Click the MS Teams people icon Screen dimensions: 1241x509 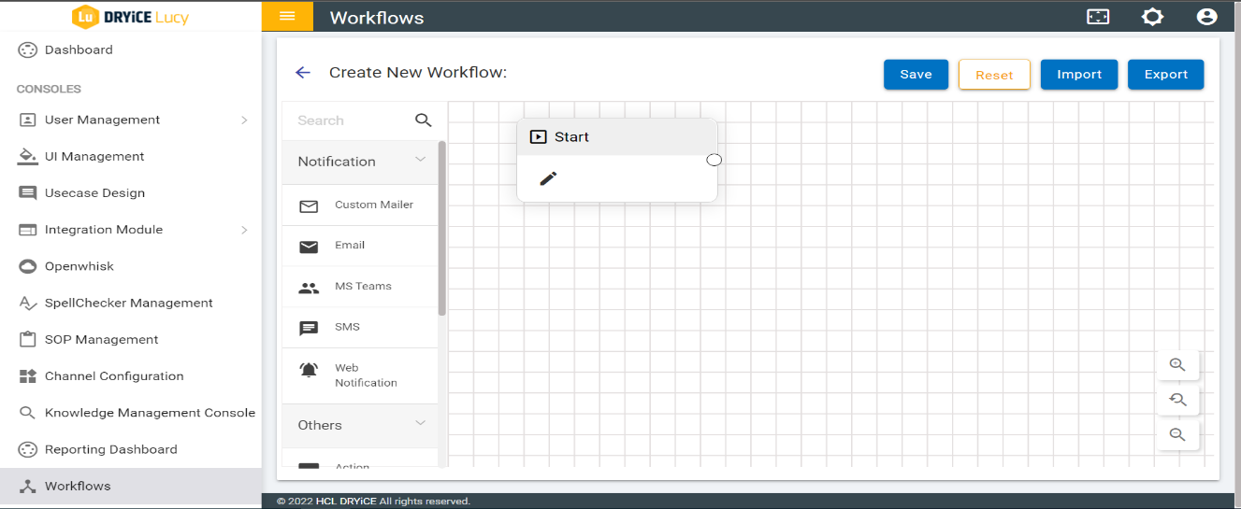(x=309, y=288)
